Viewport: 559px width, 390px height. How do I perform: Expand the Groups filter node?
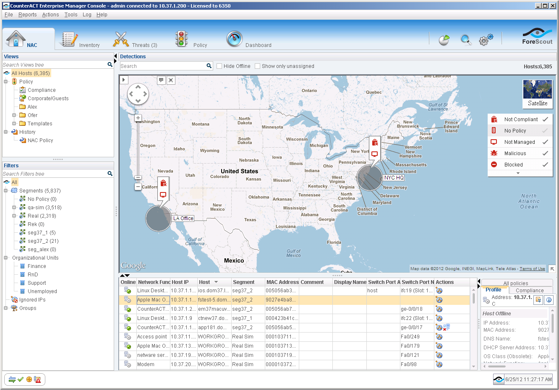click(6, 308)
